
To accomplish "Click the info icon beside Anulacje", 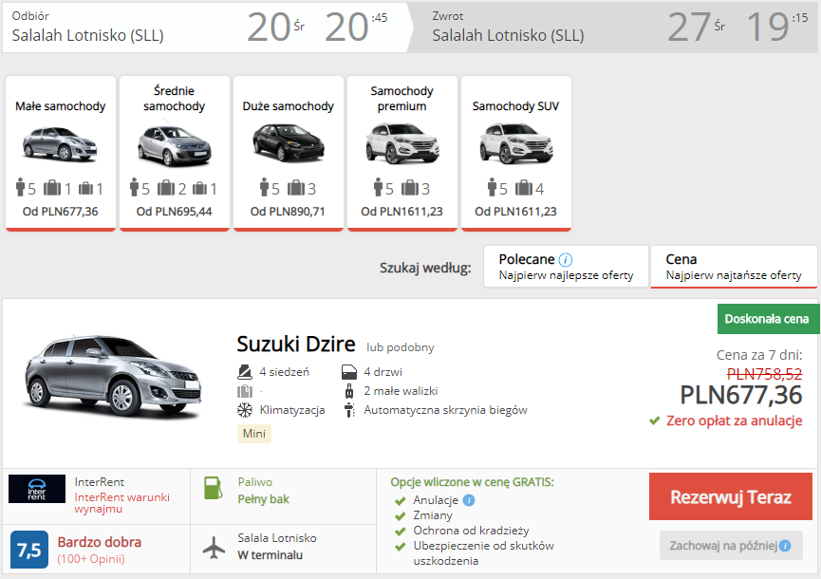I will point(469,500).
